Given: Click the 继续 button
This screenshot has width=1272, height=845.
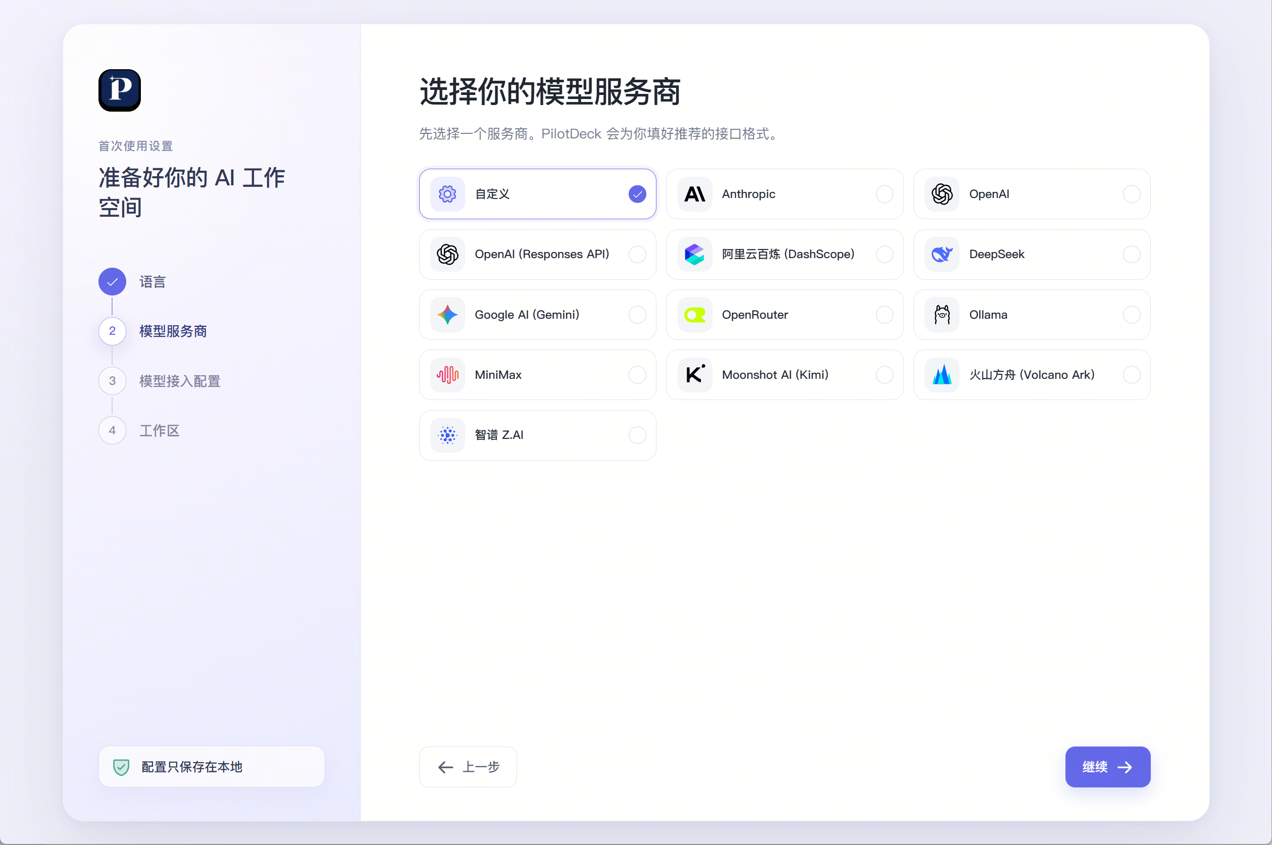Looking at the screenshot, I should 1108,767.
